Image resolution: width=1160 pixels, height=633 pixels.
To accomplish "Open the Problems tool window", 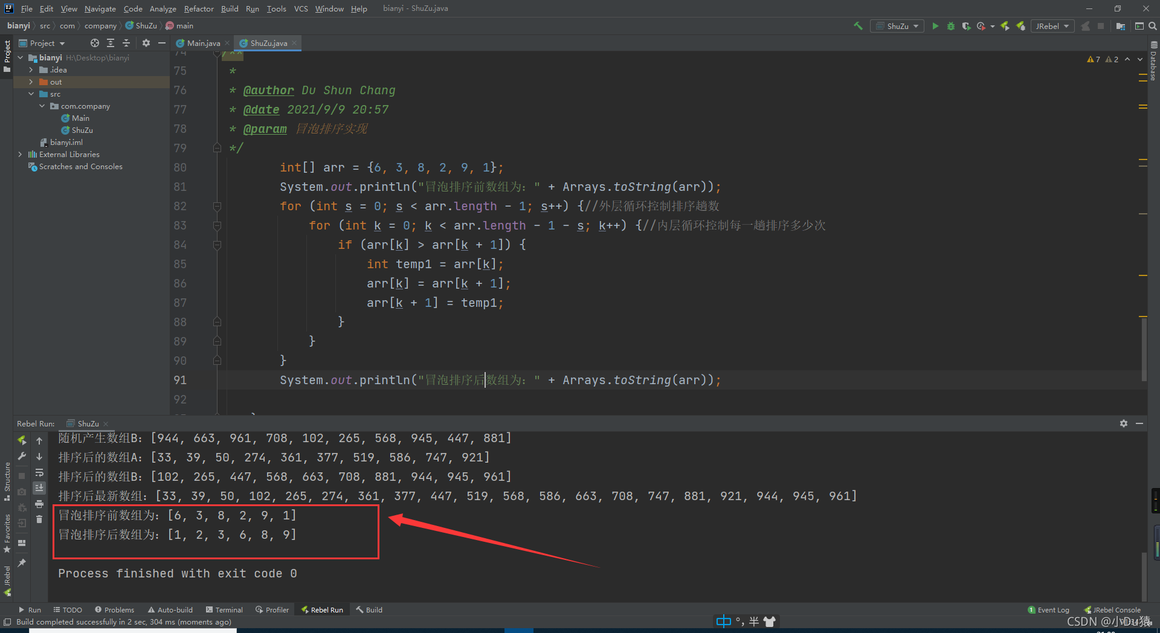I will click(x=114, y=609).
